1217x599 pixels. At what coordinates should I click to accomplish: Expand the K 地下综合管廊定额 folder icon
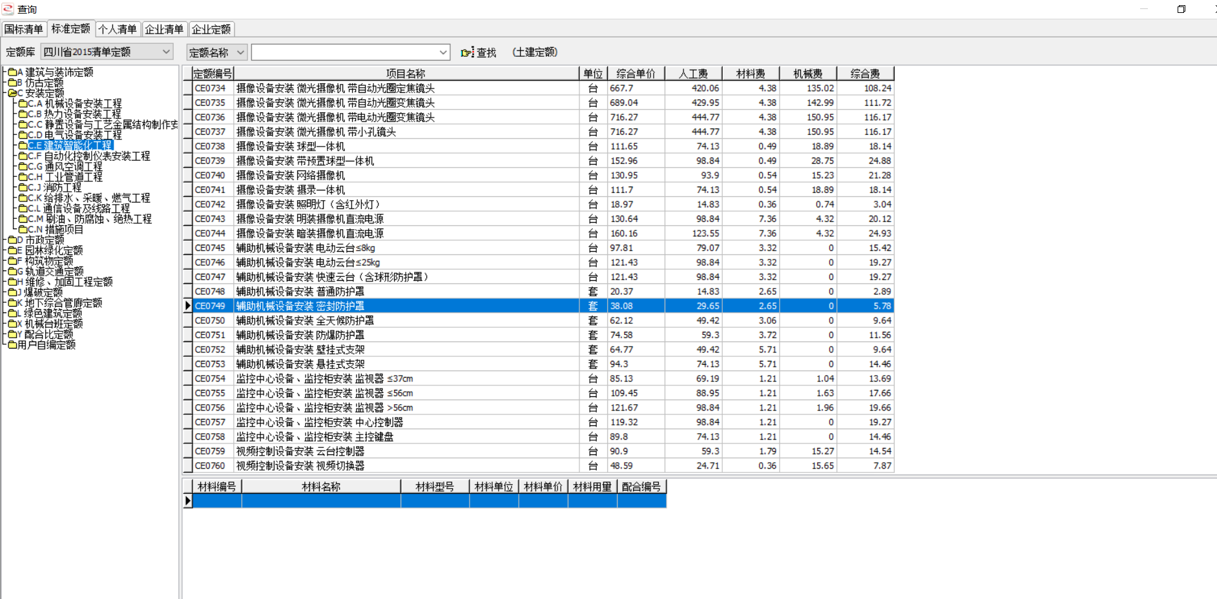pyautogui.click(x=12, y=303)
